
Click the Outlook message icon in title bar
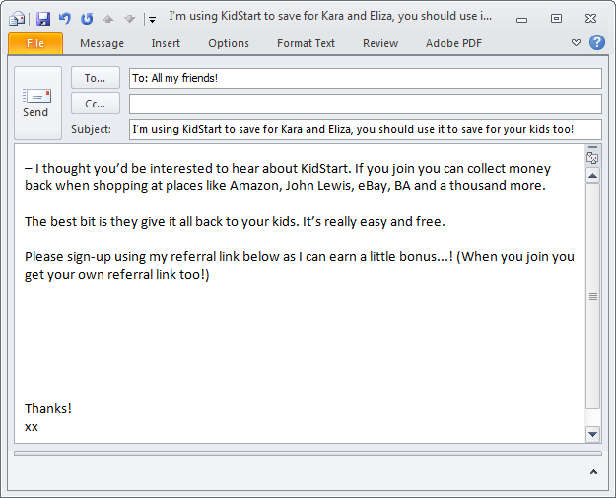click(x=18, y=19)
